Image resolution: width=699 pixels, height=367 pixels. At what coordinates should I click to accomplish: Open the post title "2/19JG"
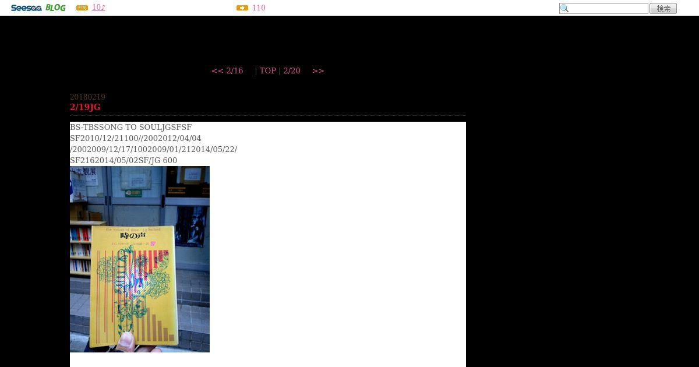point(85,107)
